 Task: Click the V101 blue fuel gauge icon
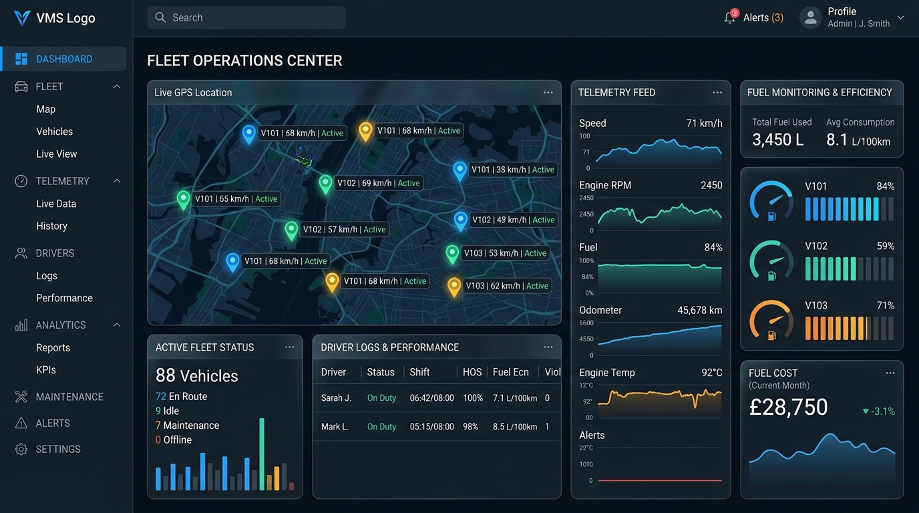[x=771, y=201]
